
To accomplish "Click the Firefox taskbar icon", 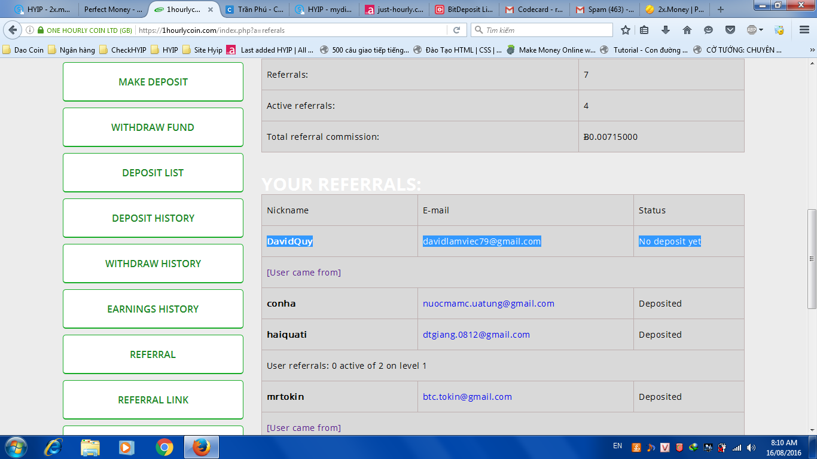I will point(202,447).
